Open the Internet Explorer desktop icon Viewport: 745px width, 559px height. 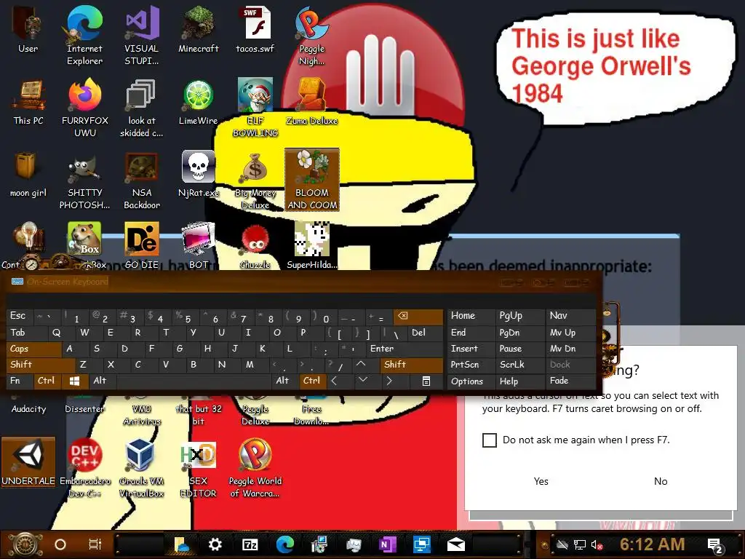pos(84,36)
